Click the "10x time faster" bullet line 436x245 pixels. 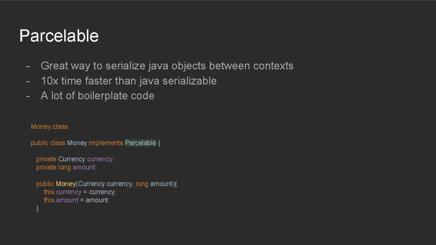coord(128,81)
